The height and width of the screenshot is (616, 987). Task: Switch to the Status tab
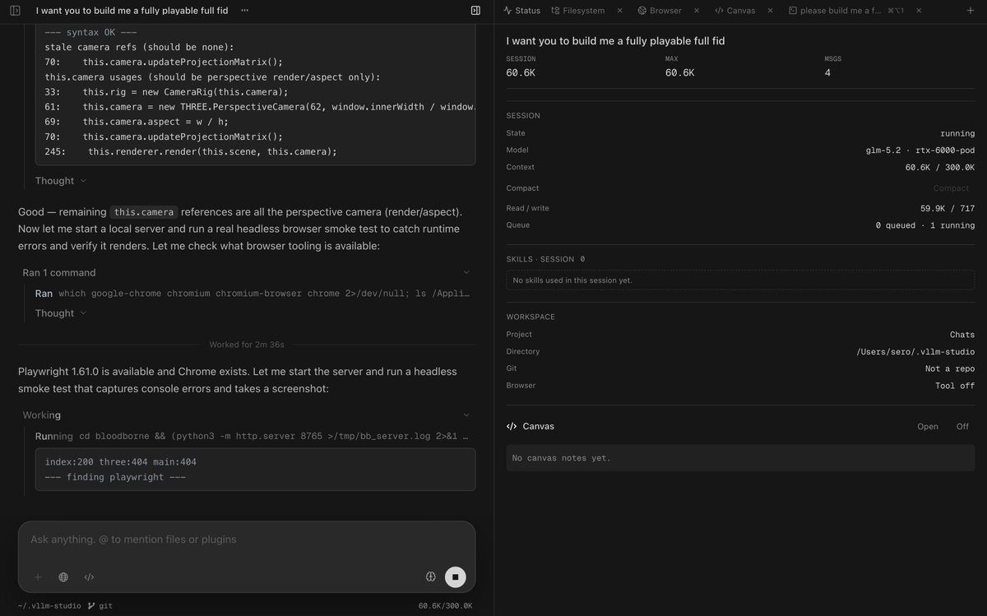521,11
